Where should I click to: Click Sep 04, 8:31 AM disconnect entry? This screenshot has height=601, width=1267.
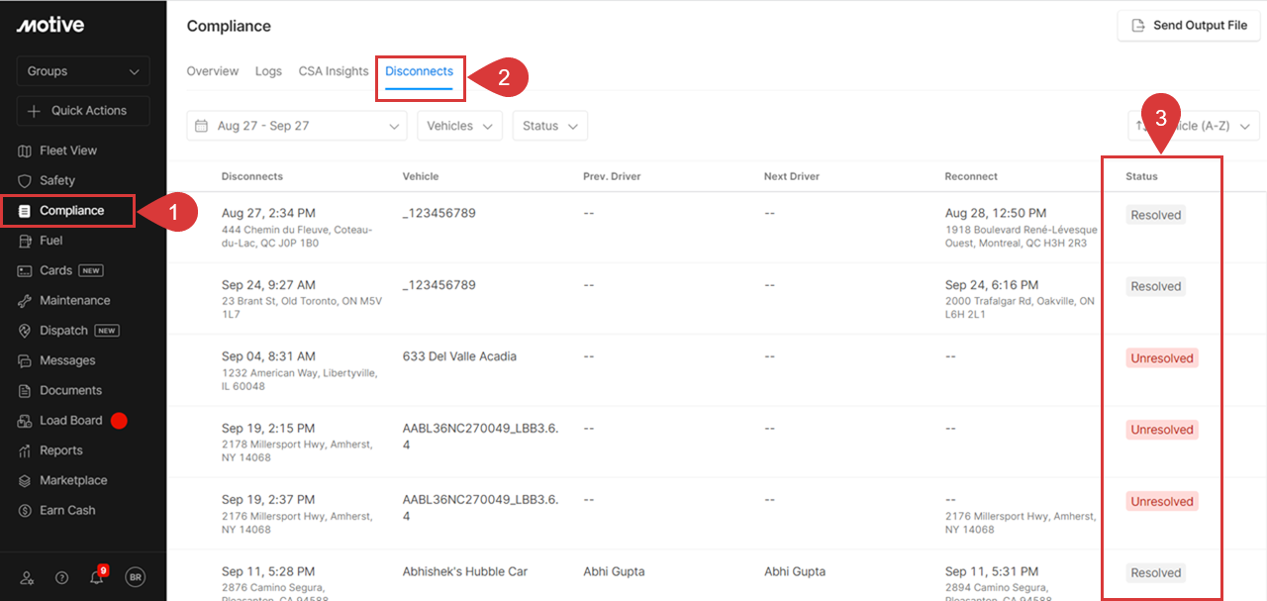click(268, 356)
